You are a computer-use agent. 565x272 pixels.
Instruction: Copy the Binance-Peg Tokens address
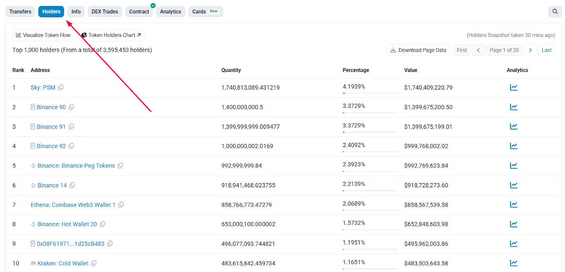click(120, 165)
